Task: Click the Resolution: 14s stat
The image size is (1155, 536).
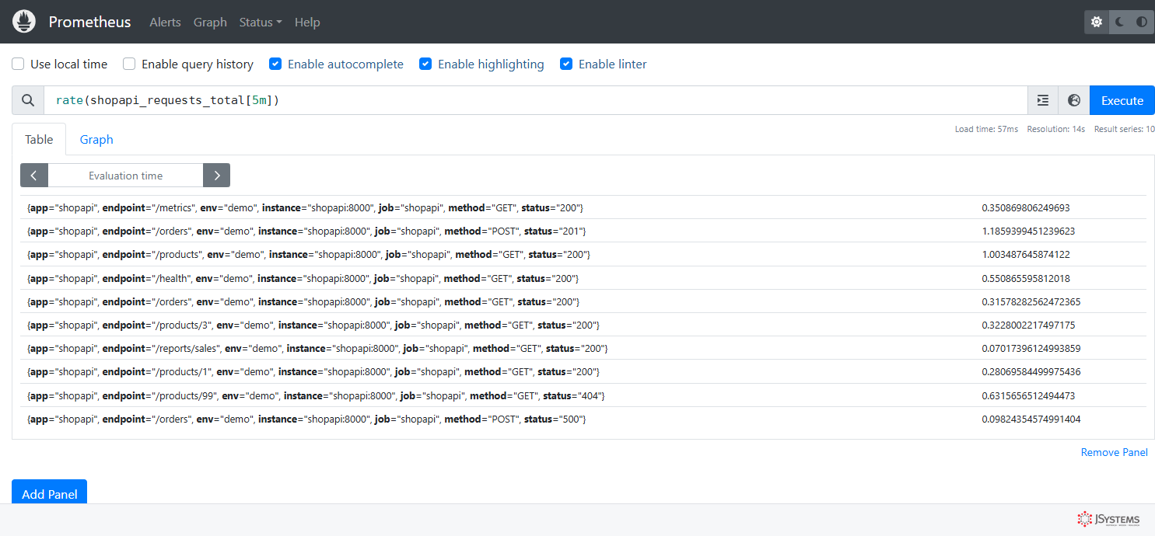Action: [1056, 129]
